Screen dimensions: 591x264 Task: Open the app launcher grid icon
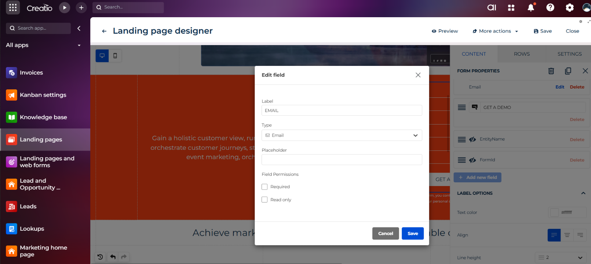click(13, 8)
